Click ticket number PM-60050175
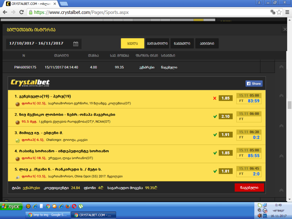The width and height of the screenshot is (292, 219). [x=25, y=67]
